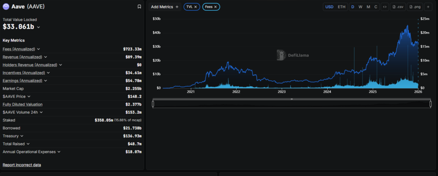
Task: Grab the left handle of range slider
Action: pos(153,104)
